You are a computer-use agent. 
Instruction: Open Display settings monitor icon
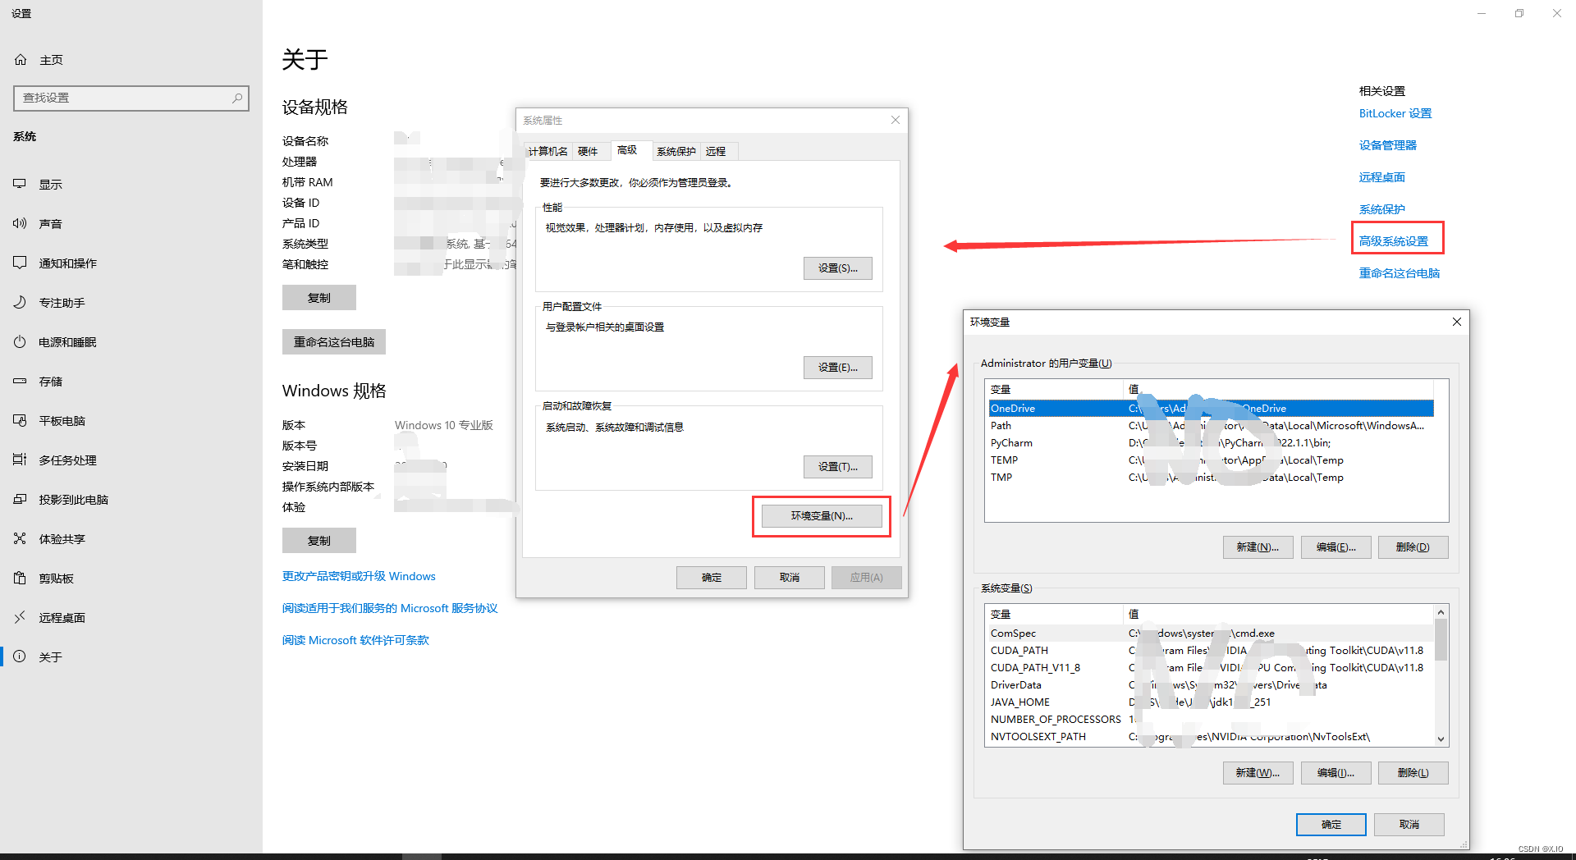(x=20, y=184)
